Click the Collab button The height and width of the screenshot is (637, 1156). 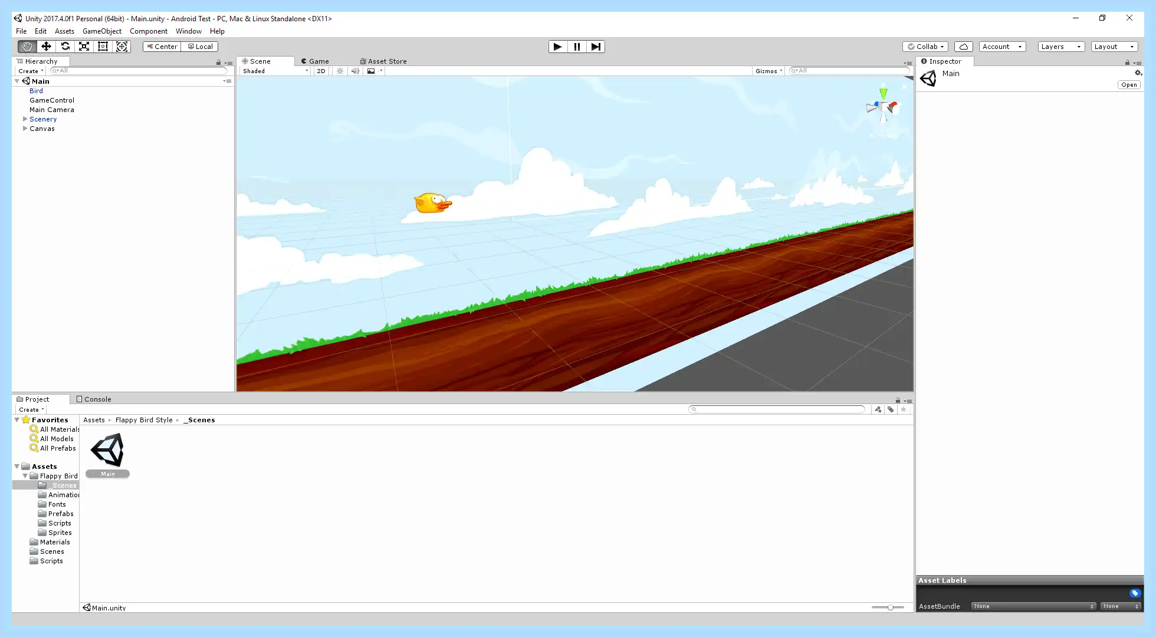pyautogui.click(x=925, y=47)
